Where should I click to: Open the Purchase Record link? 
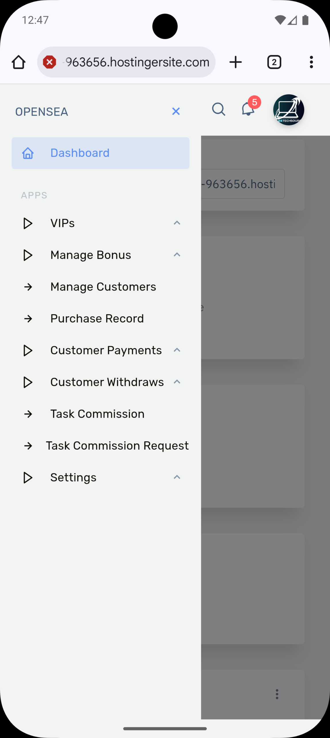click(97, 319)
